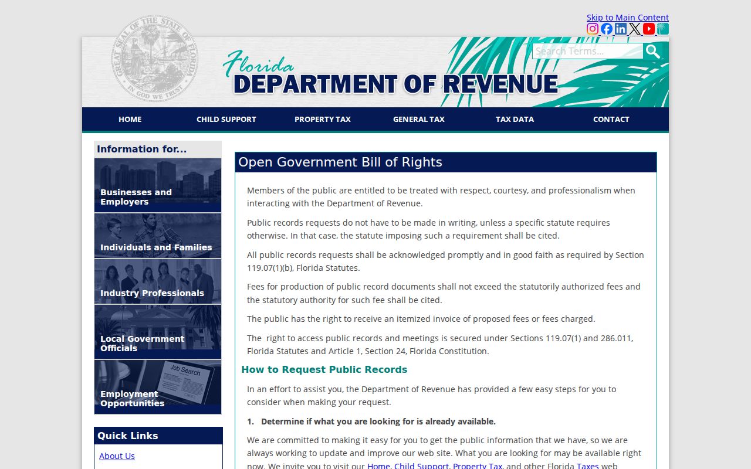Click the Home link in the paragraph
Screen dimensions: 751x469
378,466
